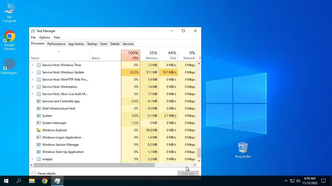Switch to the Details tab
The height and width of the screenshot is (186, 332).
(x=115, y=44)
